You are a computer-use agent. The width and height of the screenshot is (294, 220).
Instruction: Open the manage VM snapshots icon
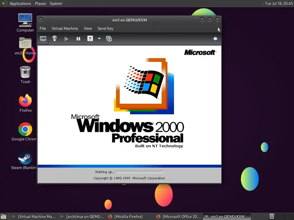coord(109,39)
